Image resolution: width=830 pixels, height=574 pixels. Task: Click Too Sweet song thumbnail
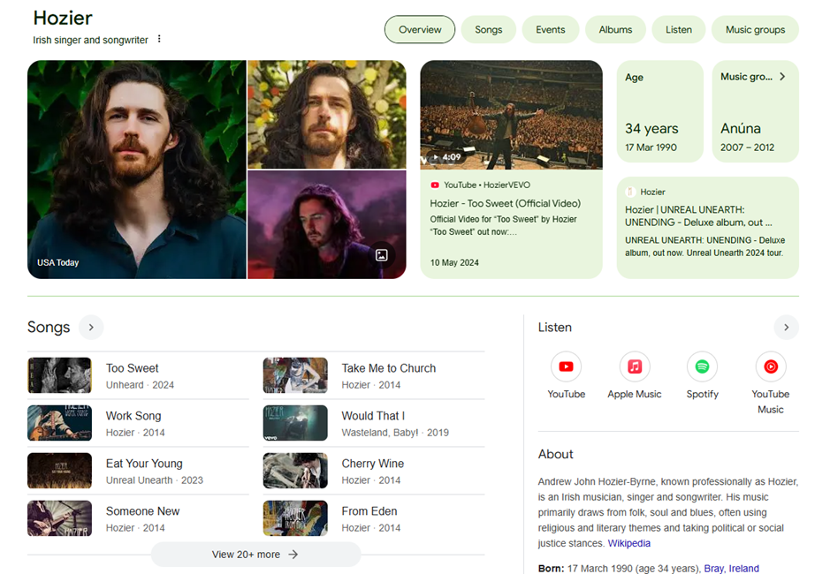click(59, 375)
